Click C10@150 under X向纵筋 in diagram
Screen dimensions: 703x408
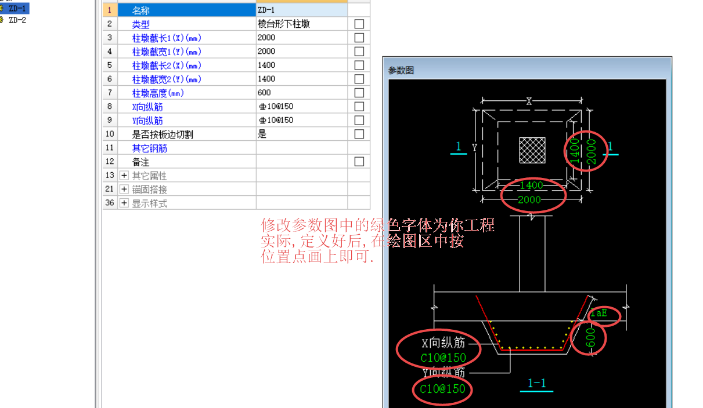443,358
